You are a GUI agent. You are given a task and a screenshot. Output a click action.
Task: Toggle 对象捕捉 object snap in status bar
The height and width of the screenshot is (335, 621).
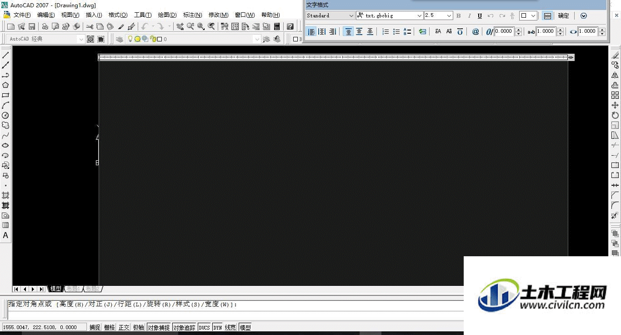[x=159, y=327]
